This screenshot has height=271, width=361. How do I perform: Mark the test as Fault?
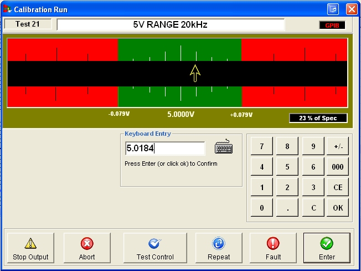click(273, 249)
